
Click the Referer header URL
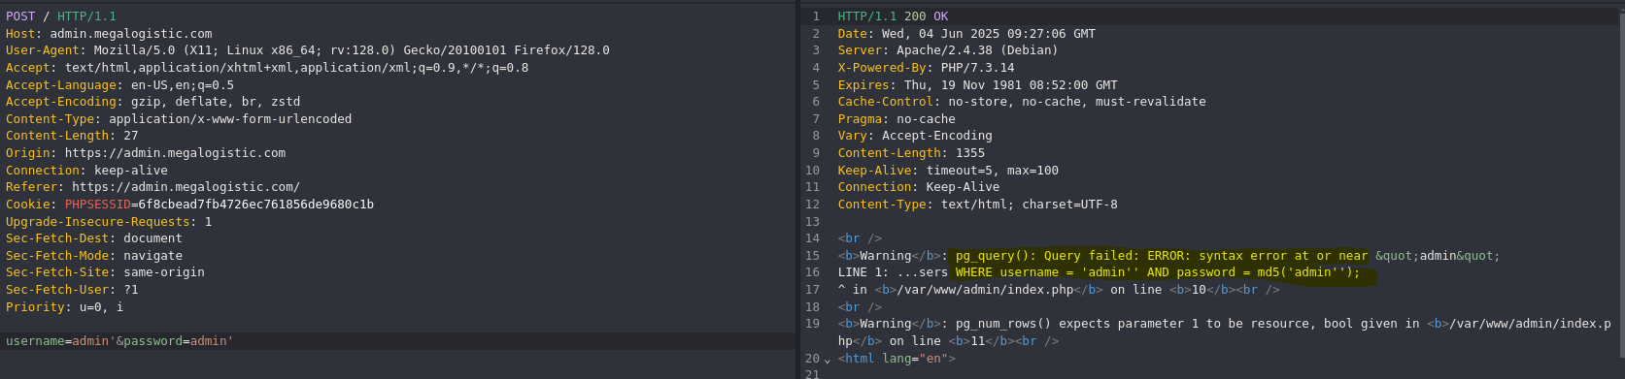(x=186, y=187)
